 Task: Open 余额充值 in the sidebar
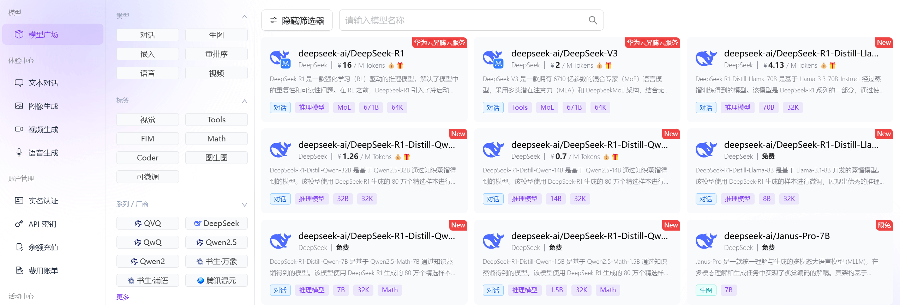(43, 247)
